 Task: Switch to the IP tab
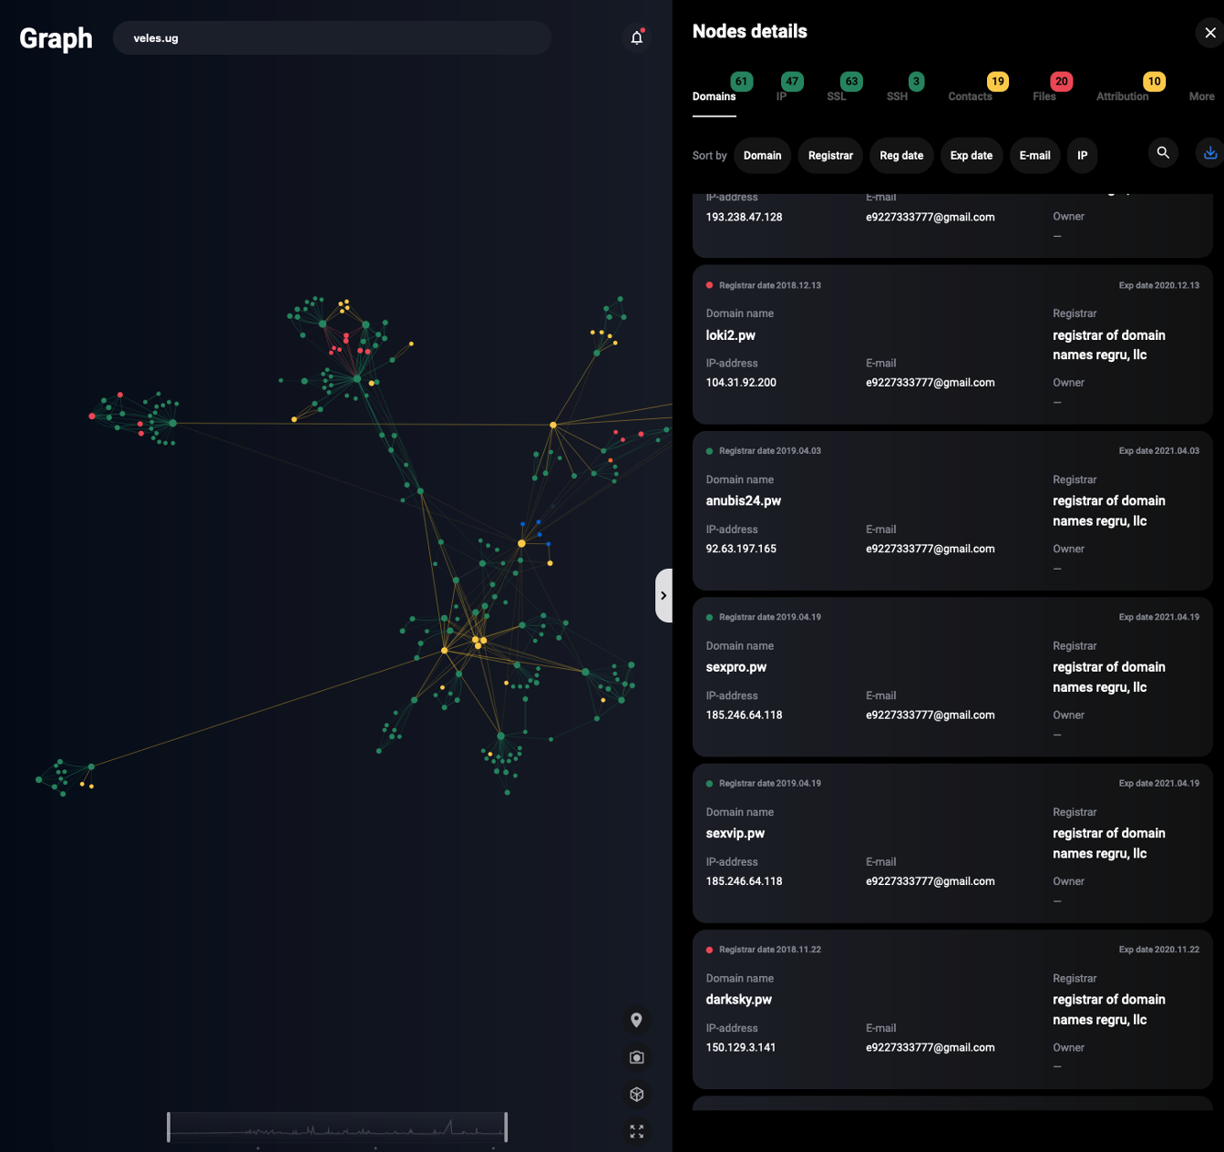782,96
